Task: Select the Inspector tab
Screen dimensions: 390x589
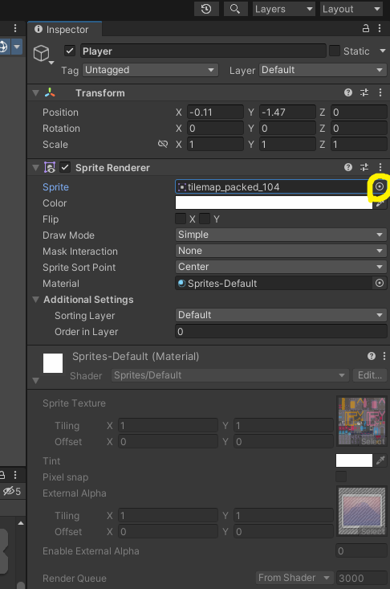Action: [62, 29]
